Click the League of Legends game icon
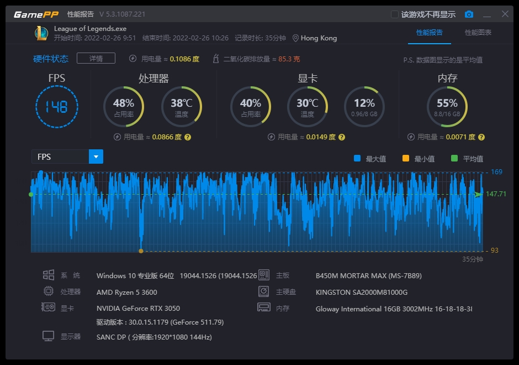519x365 pixels. point(41,33)
